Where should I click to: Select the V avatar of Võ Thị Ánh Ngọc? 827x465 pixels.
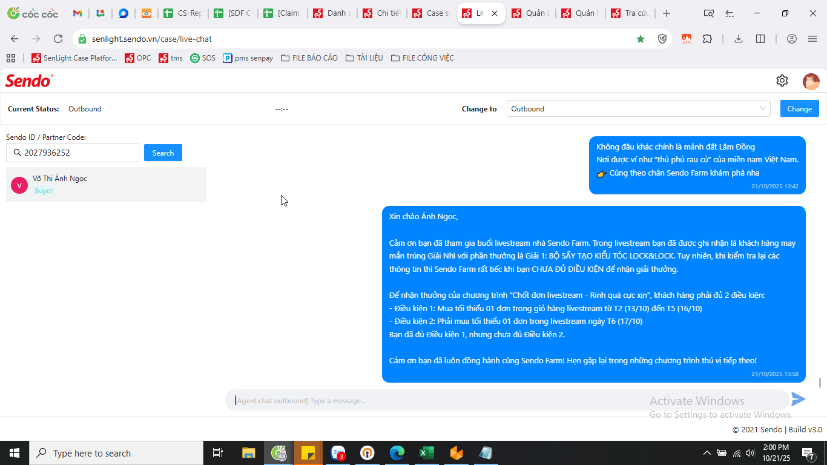pyautogui.click(x=19, y=185)
